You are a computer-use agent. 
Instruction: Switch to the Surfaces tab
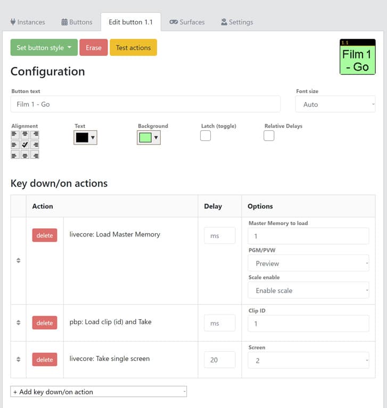pyautogui.click(x=187, y=22)
